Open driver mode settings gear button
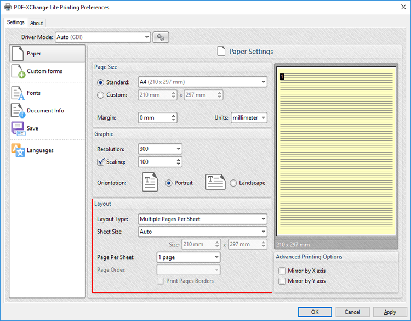 (161, 37)
